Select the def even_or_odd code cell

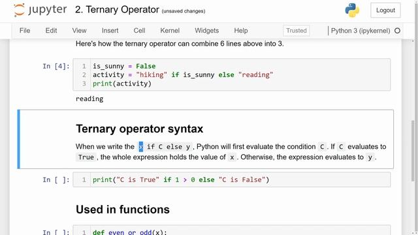[x=232, y=230]
